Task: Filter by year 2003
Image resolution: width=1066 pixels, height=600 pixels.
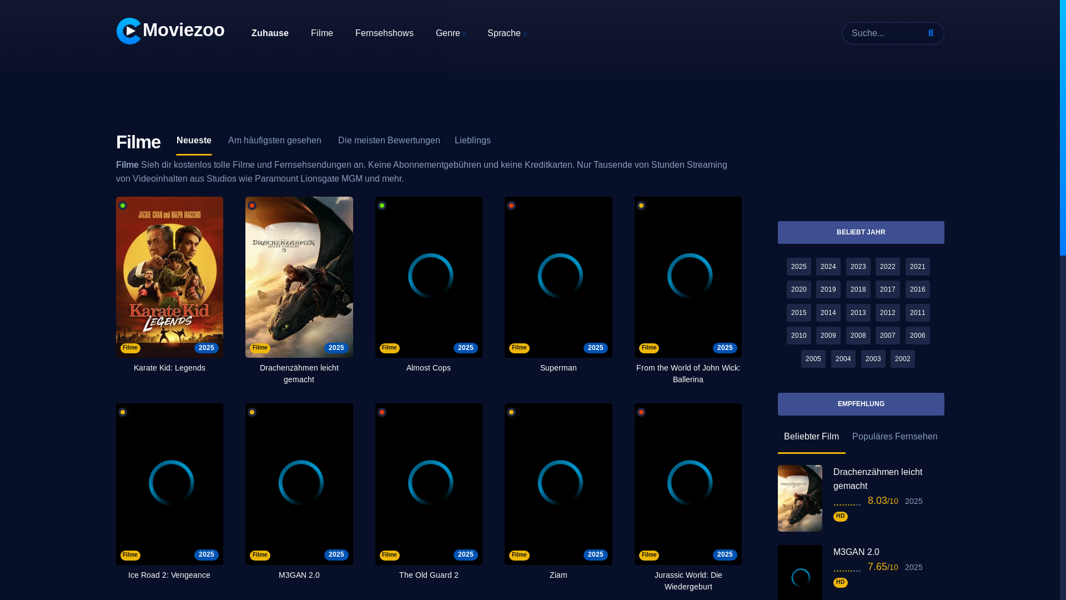Action: 873,359
